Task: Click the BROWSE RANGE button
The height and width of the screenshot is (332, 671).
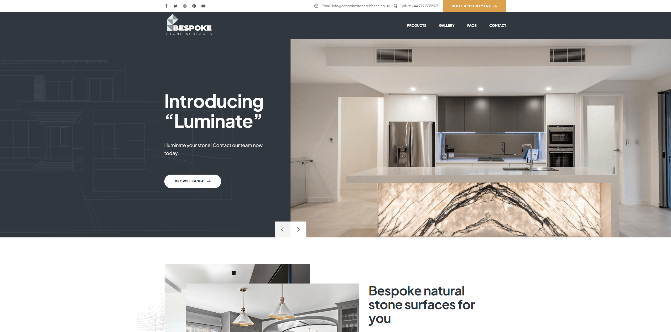Action: coord(193,181)
